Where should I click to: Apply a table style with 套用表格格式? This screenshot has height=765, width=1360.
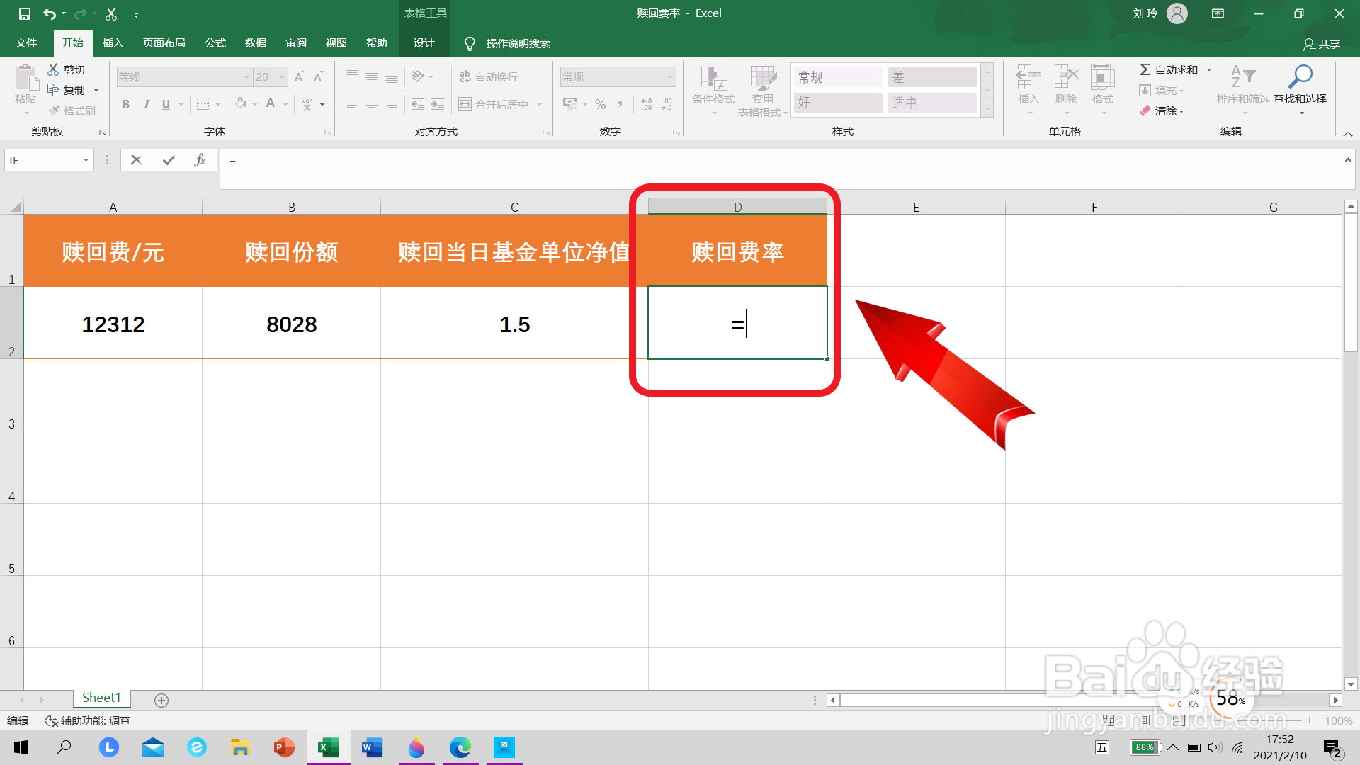[763, 90]
